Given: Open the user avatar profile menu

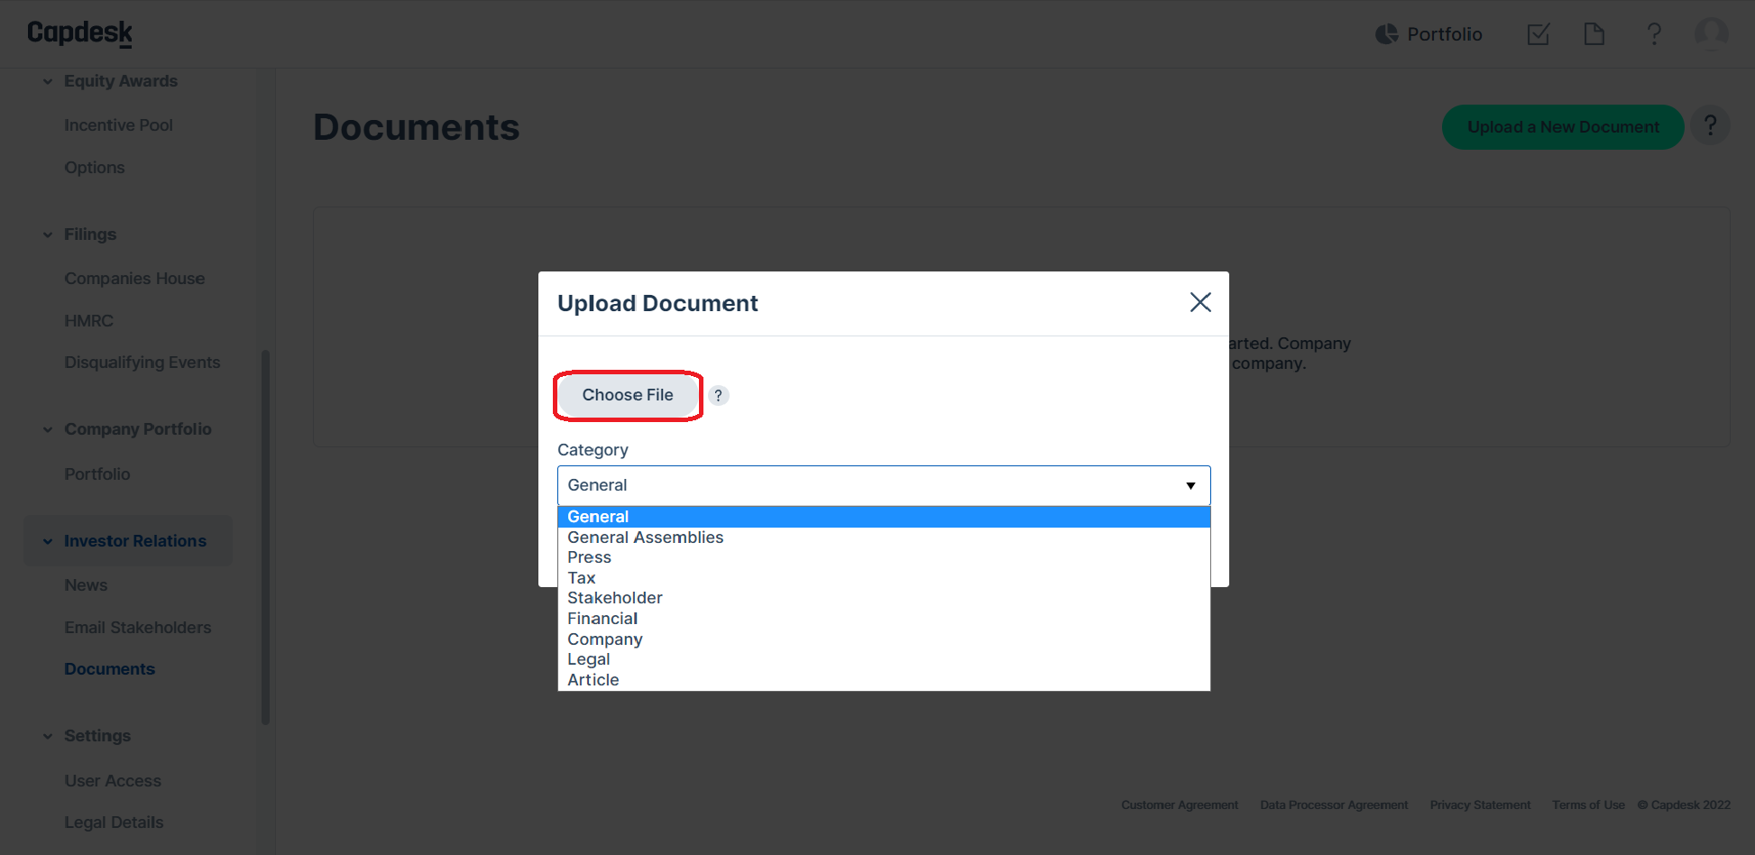Looking at the screenshot, I should (x=1711, y=34).
